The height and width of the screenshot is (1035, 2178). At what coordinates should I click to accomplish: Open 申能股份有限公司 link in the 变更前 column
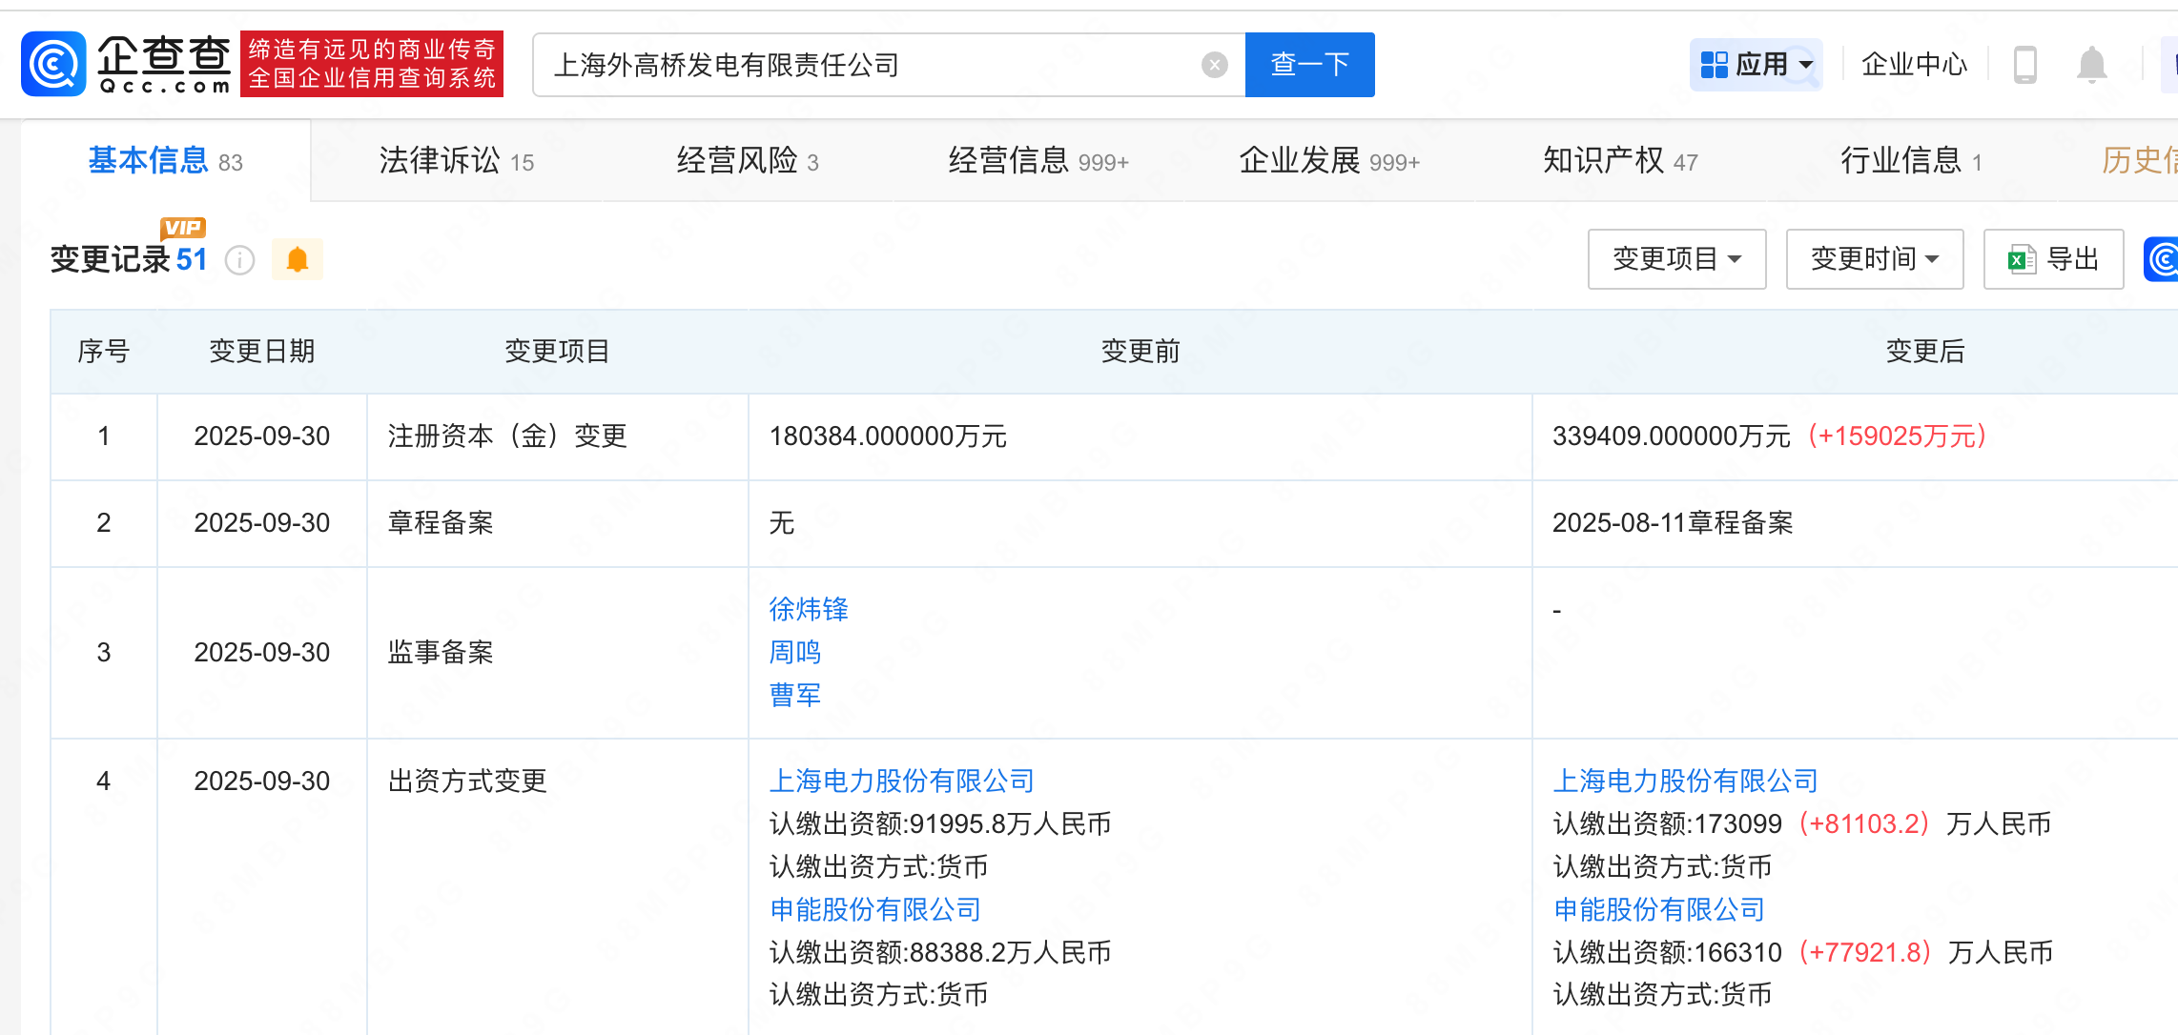(874, 909)
